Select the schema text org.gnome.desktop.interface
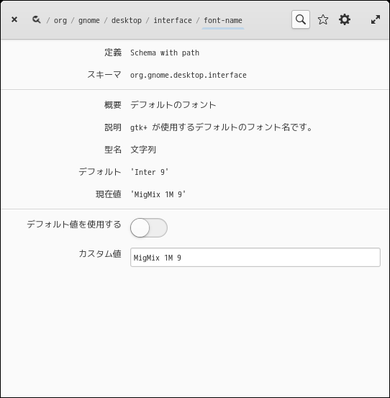This screenshot has width=390, height=398. pyautogui.click(x=188, y=75)
